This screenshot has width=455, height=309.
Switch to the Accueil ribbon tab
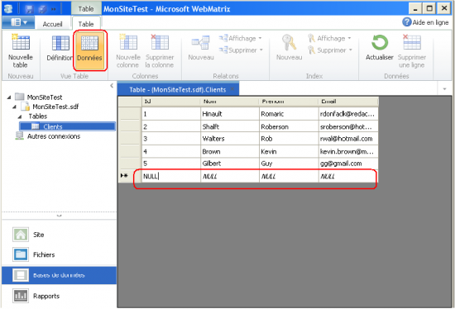[52, 24]
